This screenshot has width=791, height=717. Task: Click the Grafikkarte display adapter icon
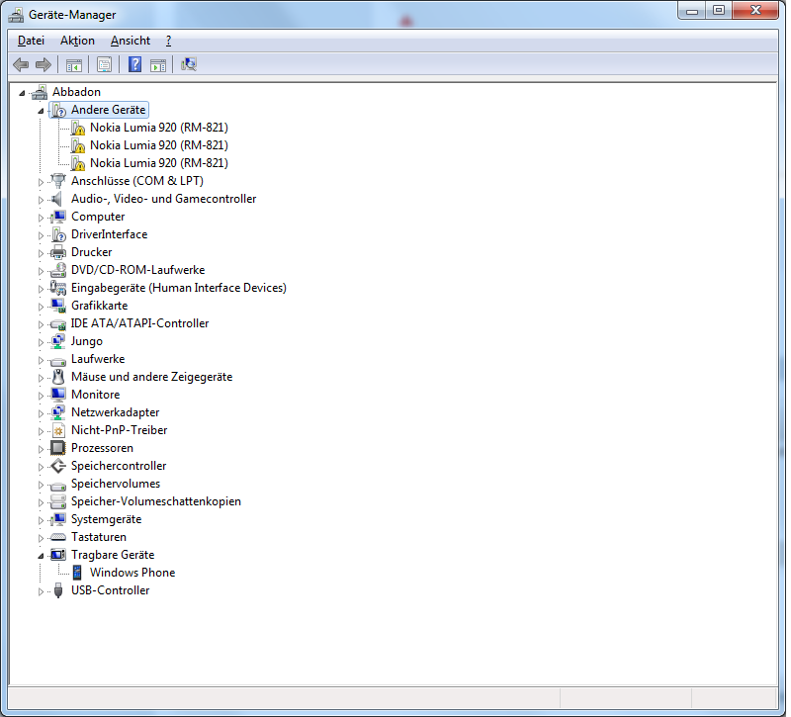pos(58,306)
